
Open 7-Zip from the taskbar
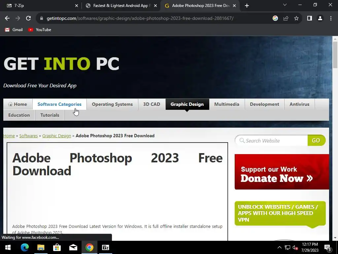click(x=105, y=247)
